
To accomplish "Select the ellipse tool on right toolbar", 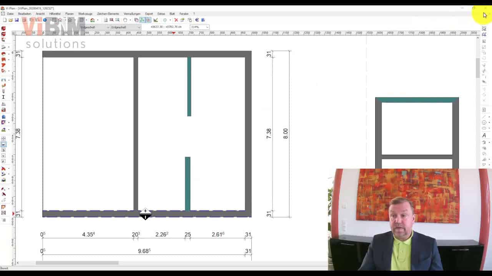I will [484, 128].
